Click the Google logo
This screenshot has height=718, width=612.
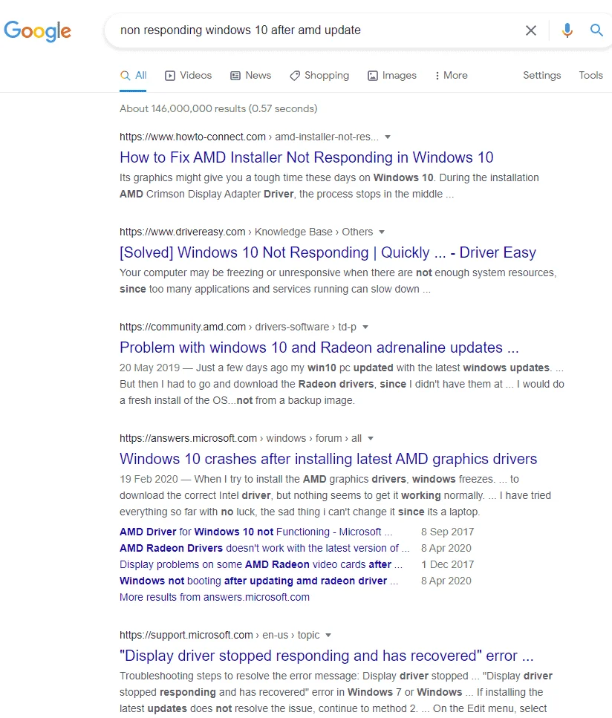(x=38, y=31)
